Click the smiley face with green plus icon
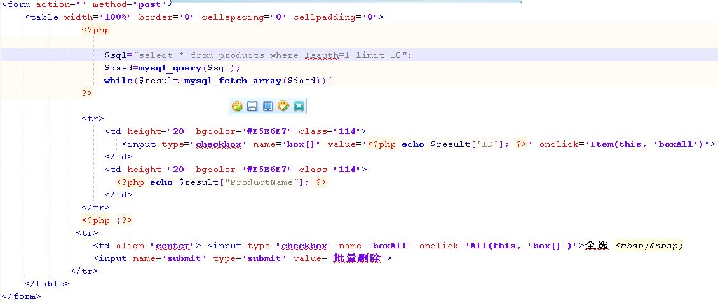Image resolution: width=718 pixels, height=301 pixels. (x=237, y=106)
